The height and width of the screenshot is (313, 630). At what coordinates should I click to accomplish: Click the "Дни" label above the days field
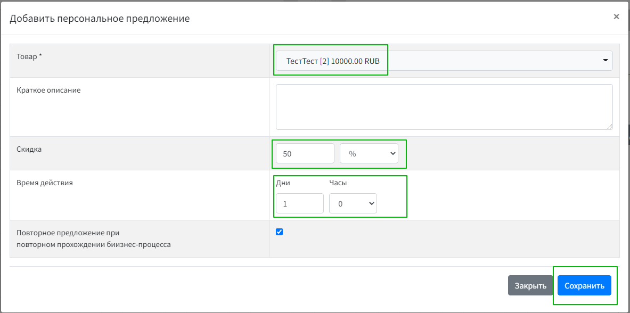click(x=283, y=183)
